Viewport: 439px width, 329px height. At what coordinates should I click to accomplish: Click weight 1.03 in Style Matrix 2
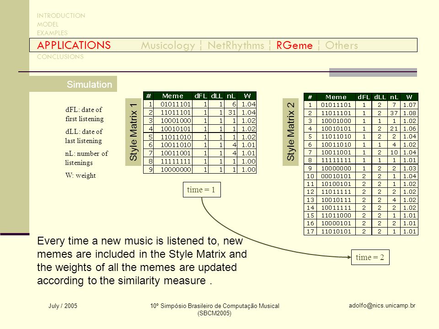pyautogui.click(x=409, y=169)
